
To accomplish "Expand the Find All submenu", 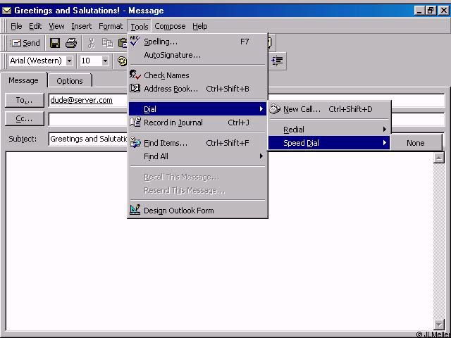I will (x=197, y=156).
